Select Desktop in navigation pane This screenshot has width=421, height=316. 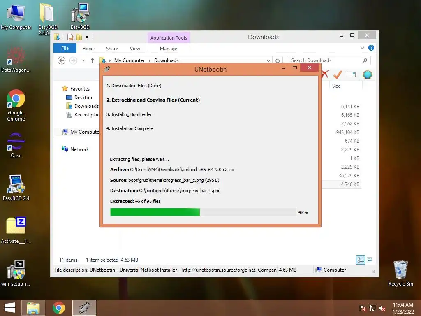coord(83,97)
